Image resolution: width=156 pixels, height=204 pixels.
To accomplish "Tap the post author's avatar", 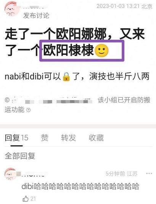I will click(11, 9).
